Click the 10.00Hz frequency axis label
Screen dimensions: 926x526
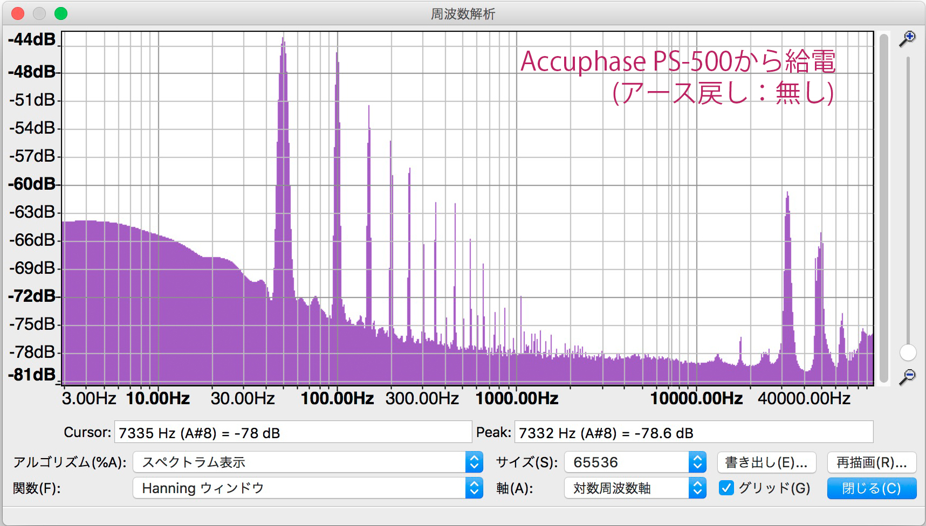158,398
